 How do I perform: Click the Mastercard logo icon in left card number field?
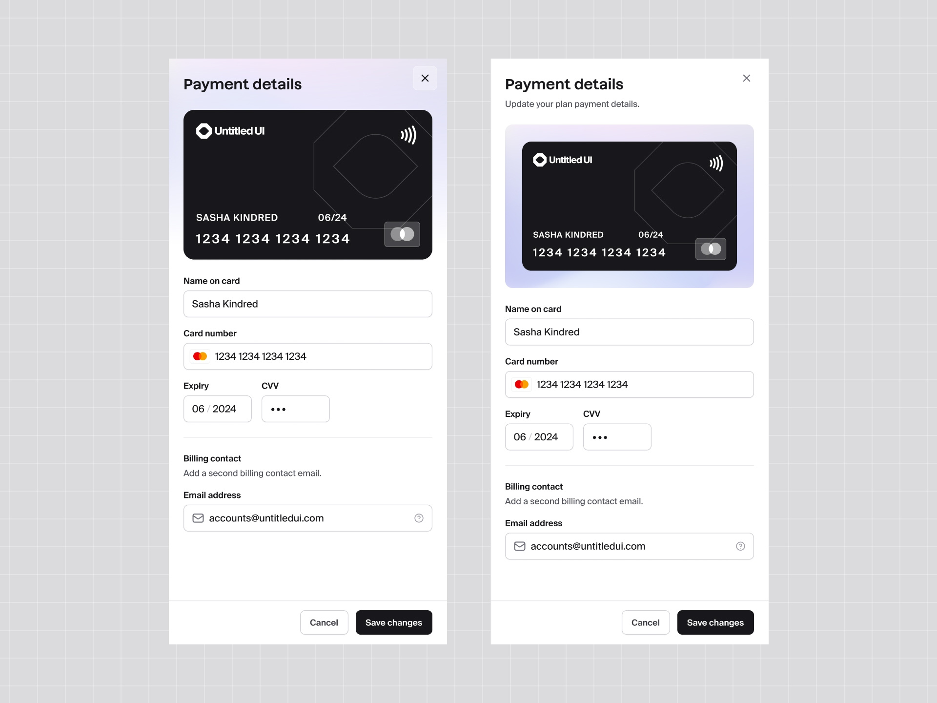coord(200,356)
